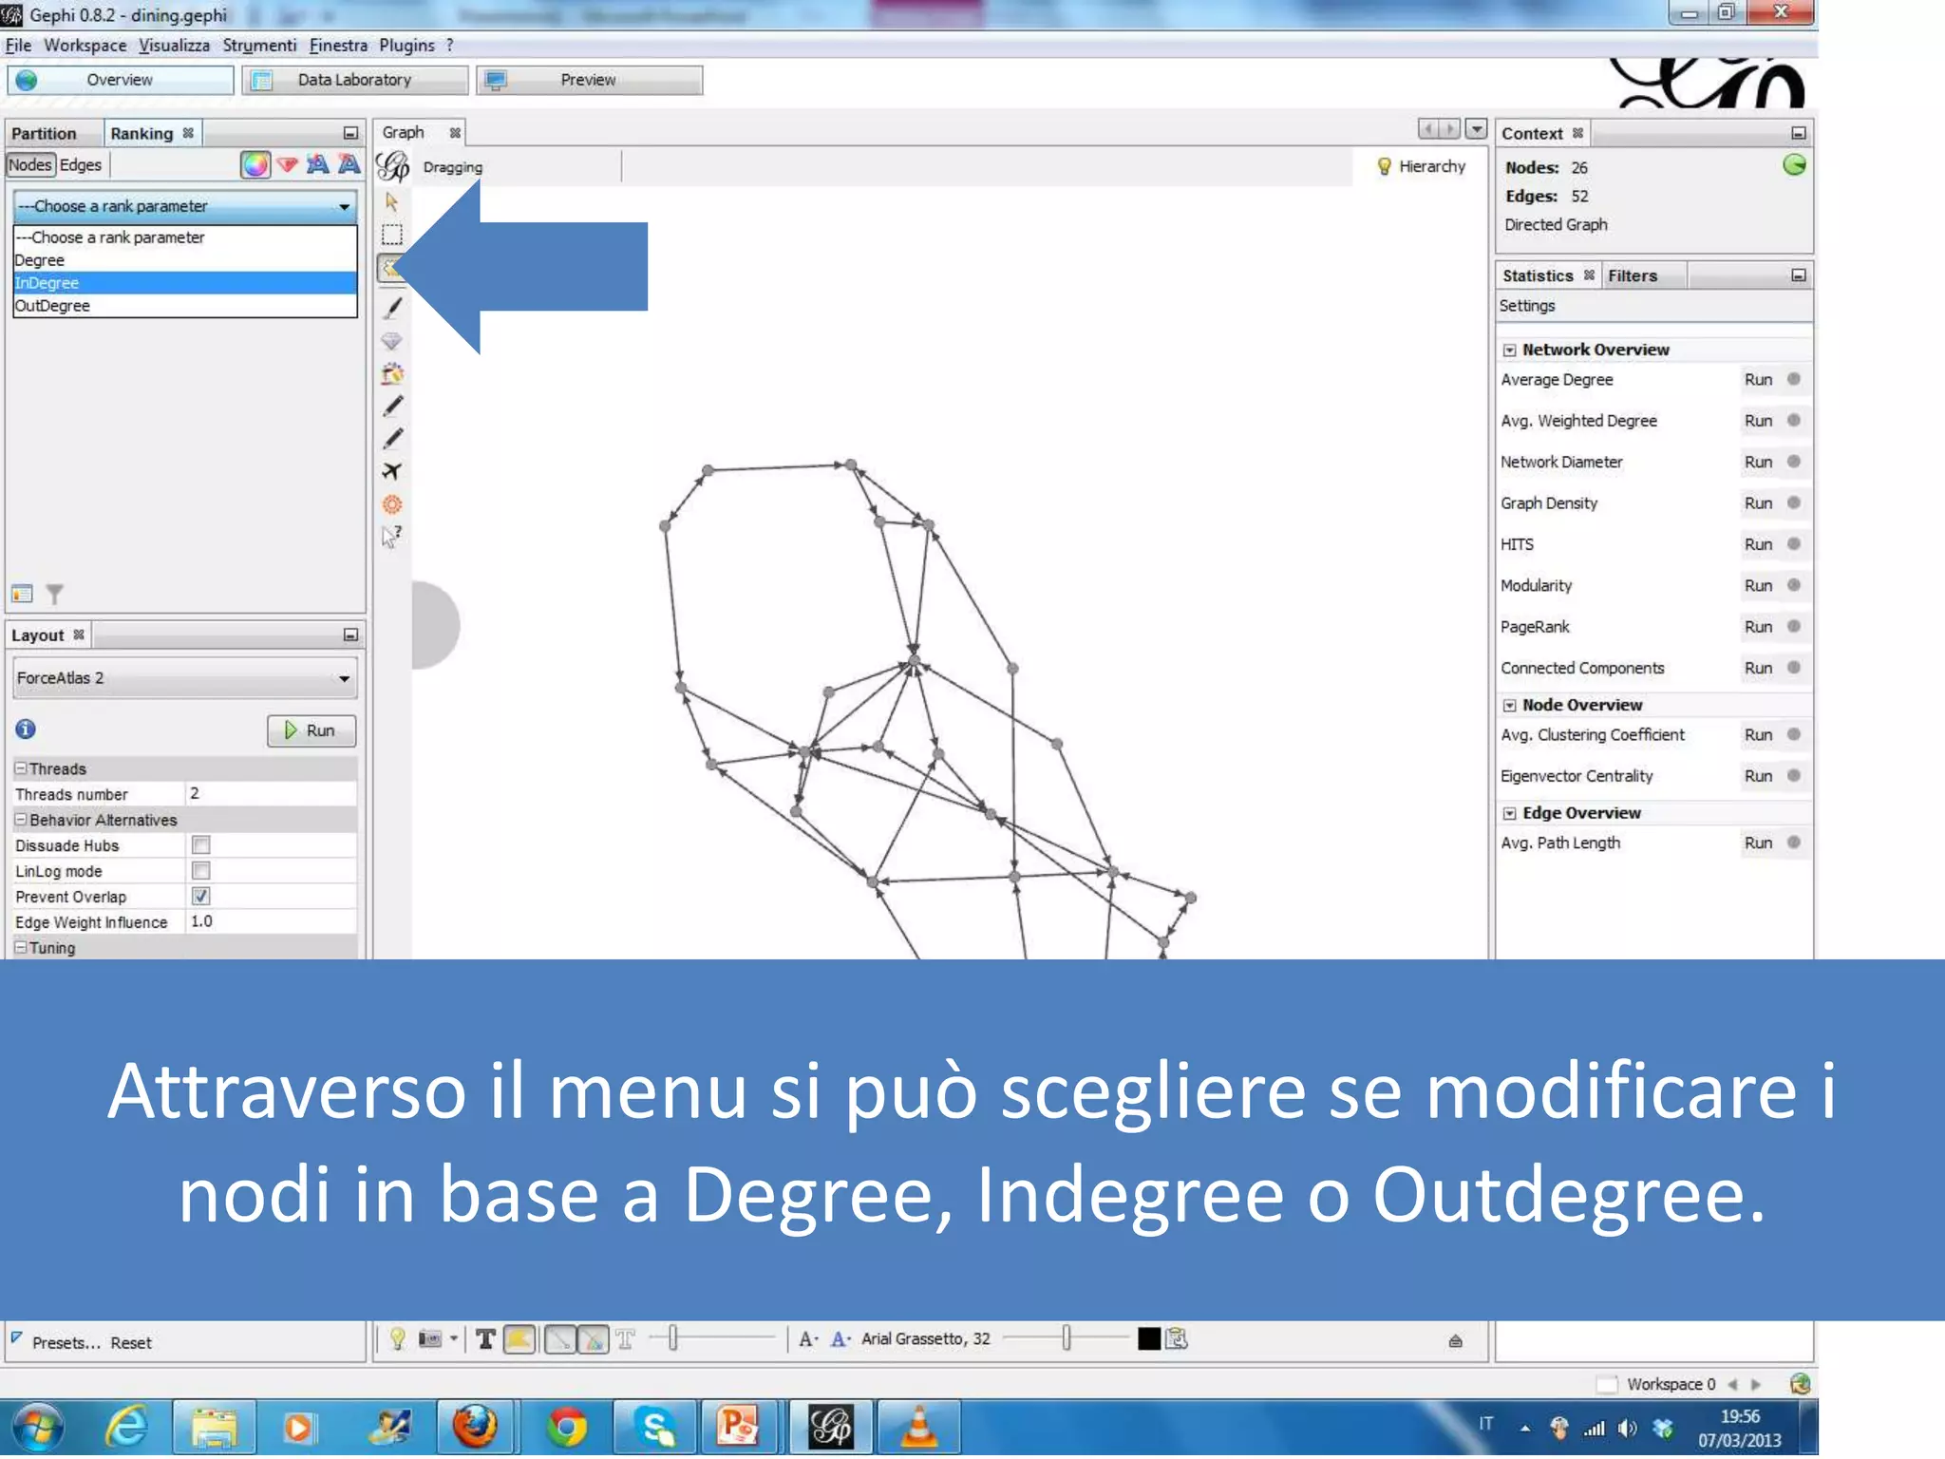Toggle the Nodes ranking button
The width and height of the screenshot is (1945, 1459).
29,164
